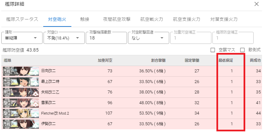
Task: Click 香風改二 ship banner thumbnail
Action: pyautogui.click(x=21, y=103)
